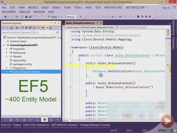Open the Properties side tab
The image size is (177, 133).
[x=174, y=43]
